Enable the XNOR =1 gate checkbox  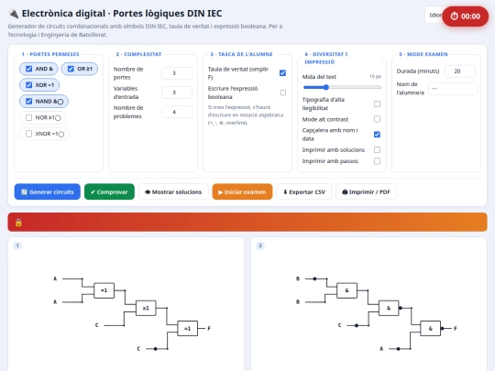pos(28,134)
